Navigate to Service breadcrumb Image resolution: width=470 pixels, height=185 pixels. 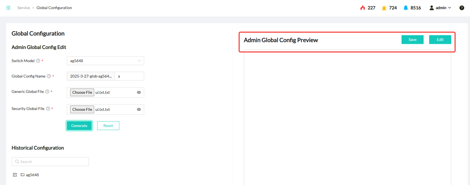[x=23, y=8]
